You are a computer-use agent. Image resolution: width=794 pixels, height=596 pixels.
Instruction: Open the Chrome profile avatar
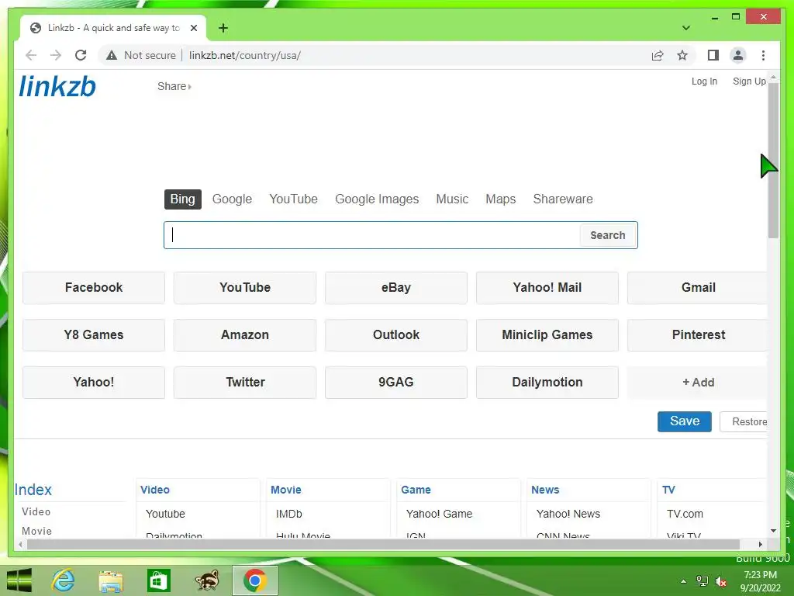pos(738,55)
